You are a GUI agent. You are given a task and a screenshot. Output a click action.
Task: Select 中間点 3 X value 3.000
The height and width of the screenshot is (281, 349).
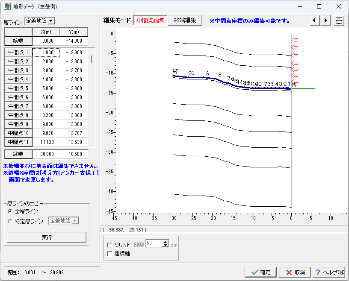pyautogui.click(x=46, y=70)
